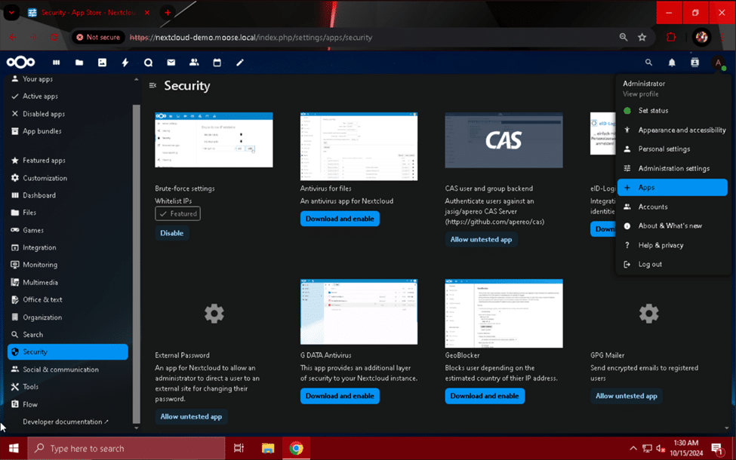Open unified search magnifier in Nextcloud header
This screenshot has width=736, height=460.
tap(648, 63)
